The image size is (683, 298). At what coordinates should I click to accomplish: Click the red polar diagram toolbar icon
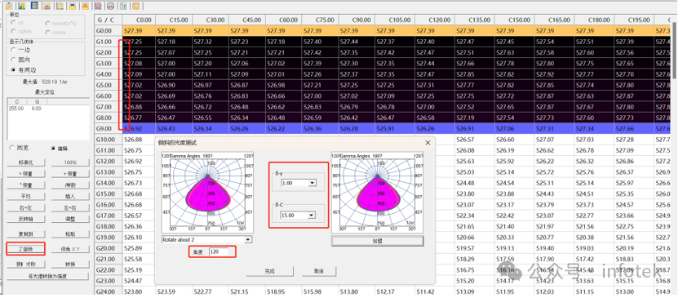point(47,6)
